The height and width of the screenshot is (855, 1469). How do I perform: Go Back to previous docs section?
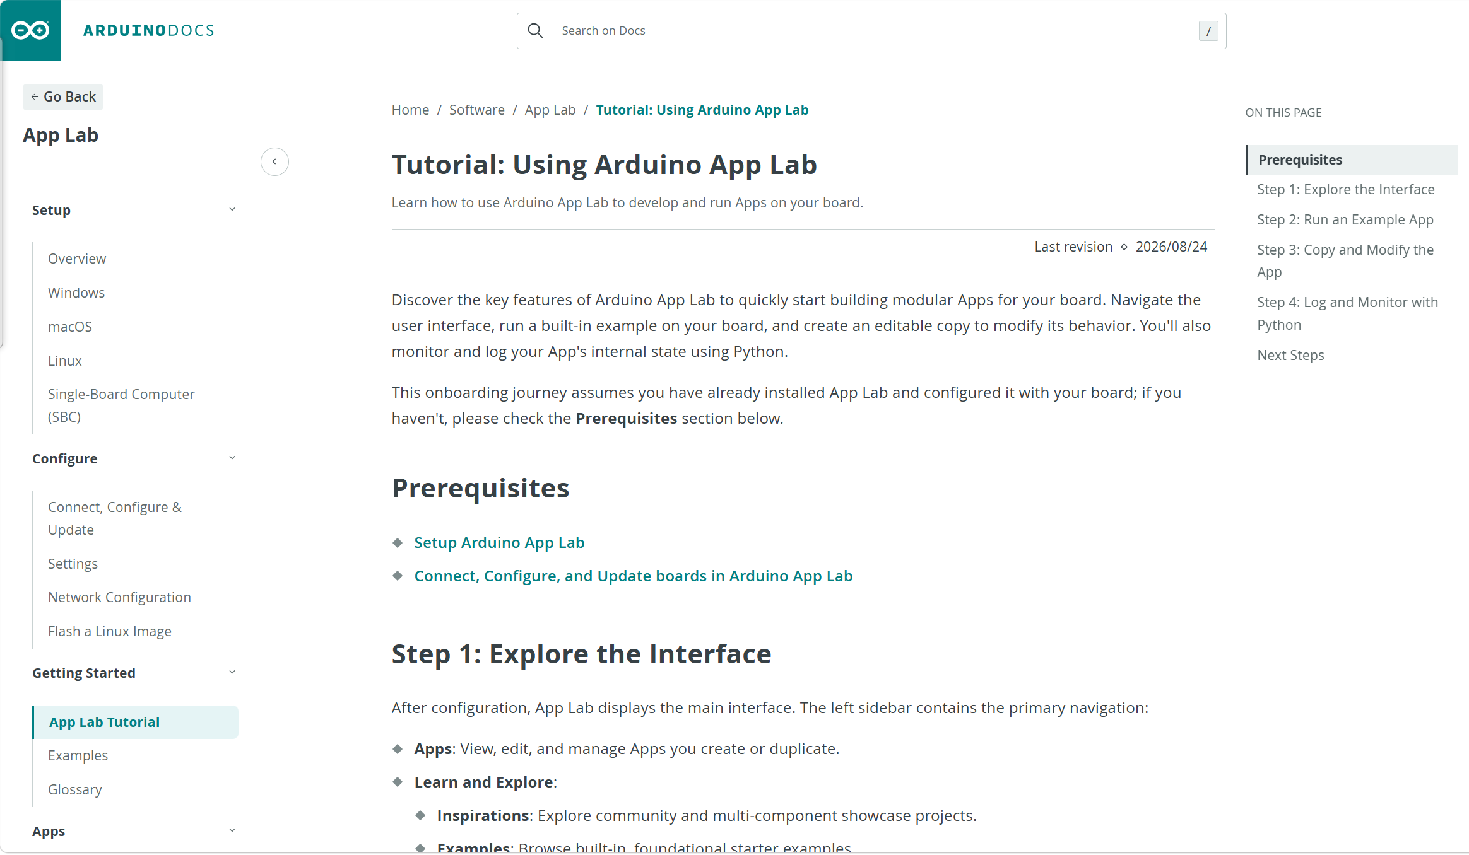point(63,97)
